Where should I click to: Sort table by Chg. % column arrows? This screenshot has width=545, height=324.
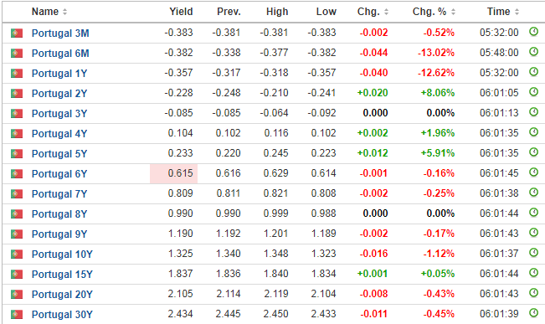tap(453, 12)
